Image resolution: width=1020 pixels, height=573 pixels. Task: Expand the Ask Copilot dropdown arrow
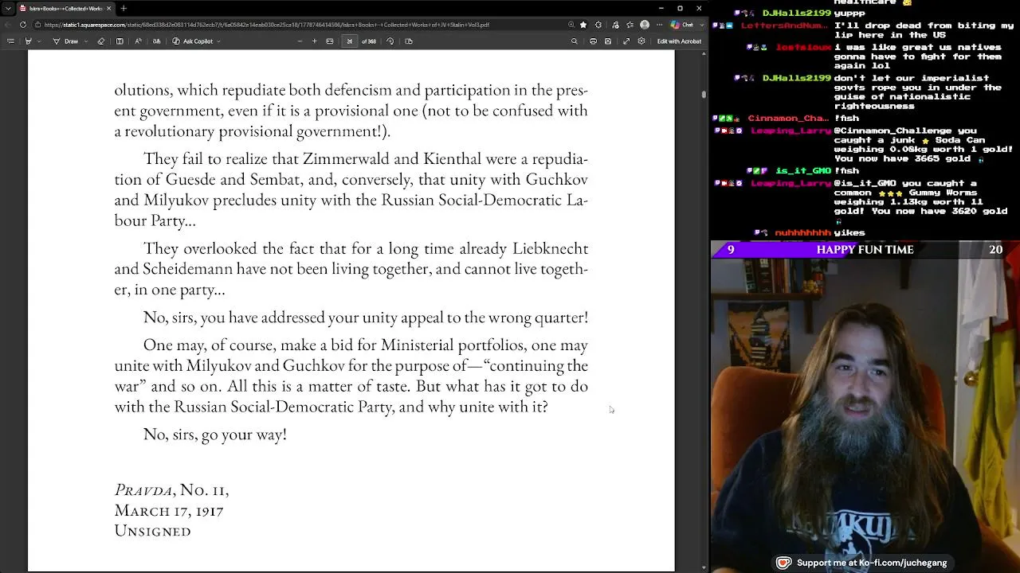click(x=218, y=41)
